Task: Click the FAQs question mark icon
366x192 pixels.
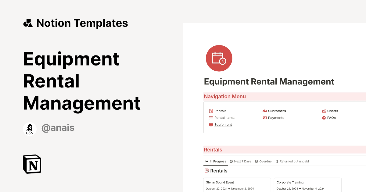Action: click(x=324, y=118)
